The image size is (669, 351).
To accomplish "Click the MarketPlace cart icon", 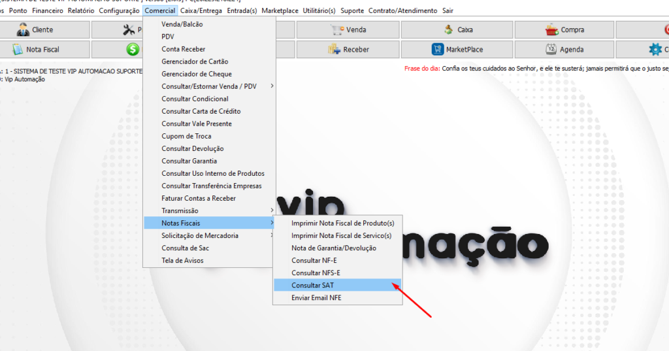I will 438,49.
